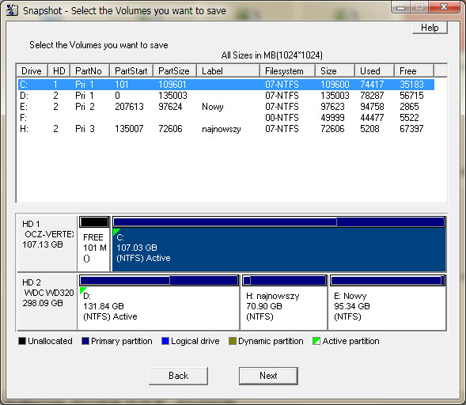The height and width of the screenshot is (405, 466).
Task: Click the Logical drive blue legend swatch
Action: click(165, 341)
